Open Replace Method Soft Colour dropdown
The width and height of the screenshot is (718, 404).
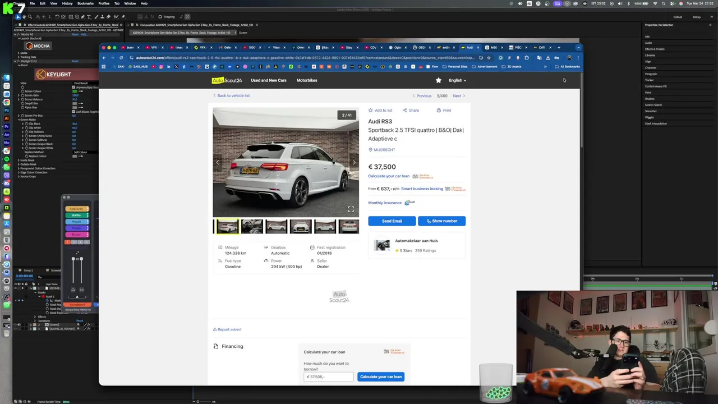(86, 152)
